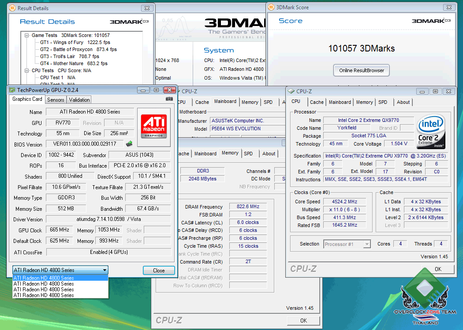463x330 pixels.
Task: Open About tab in the Memory CPU-Z window
Action: [269, 154]
